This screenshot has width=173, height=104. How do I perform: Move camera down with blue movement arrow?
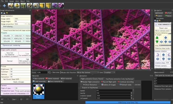coord(166,42)
